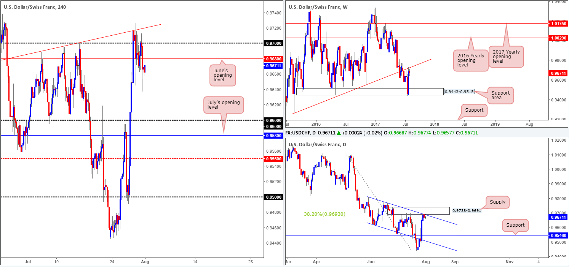
Task: Click the 'FX:USDCHF, D' symbol label
Action: (x=301, y=133)
